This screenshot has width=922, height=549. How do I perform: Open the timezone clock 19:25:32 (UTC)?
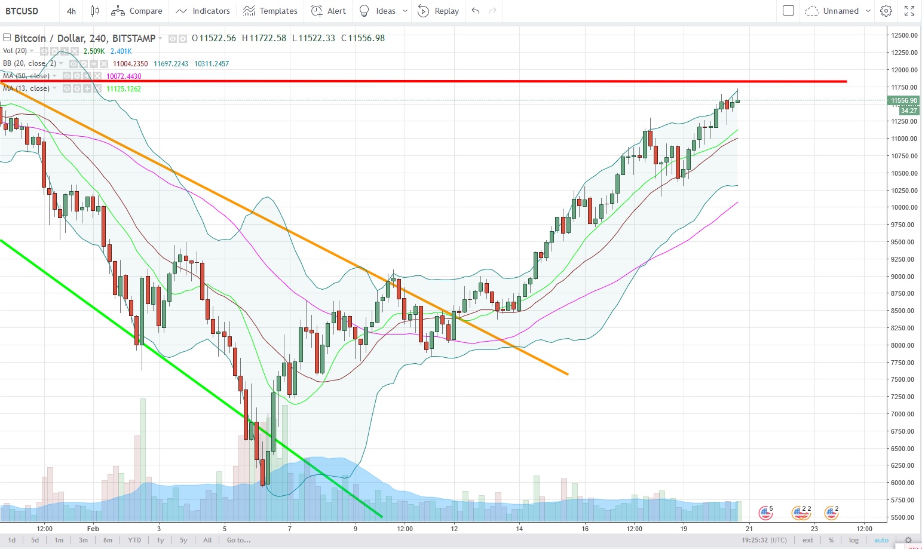tap(764, 540)
